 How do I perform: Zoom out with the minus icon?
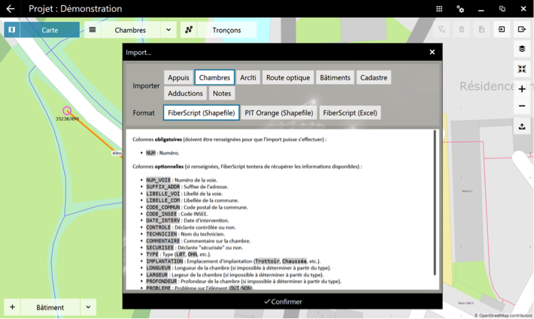pyautogui.click(x=522, y=106)
